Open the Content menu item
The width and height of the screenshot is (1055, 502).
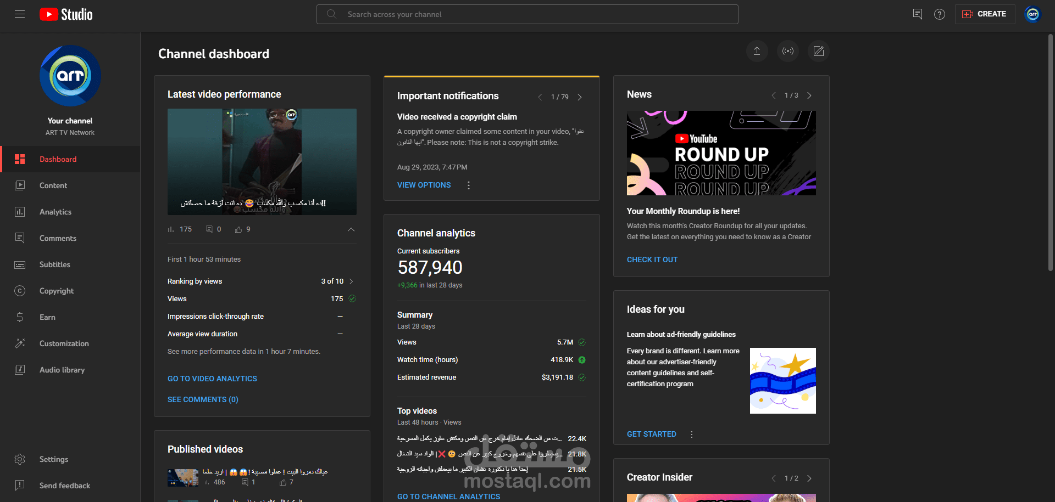(x=70, y=185)
